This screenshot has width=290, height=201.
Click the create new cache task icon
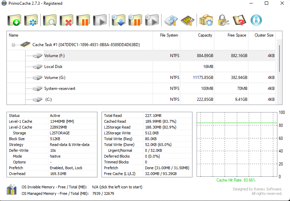tap(14, 20)
